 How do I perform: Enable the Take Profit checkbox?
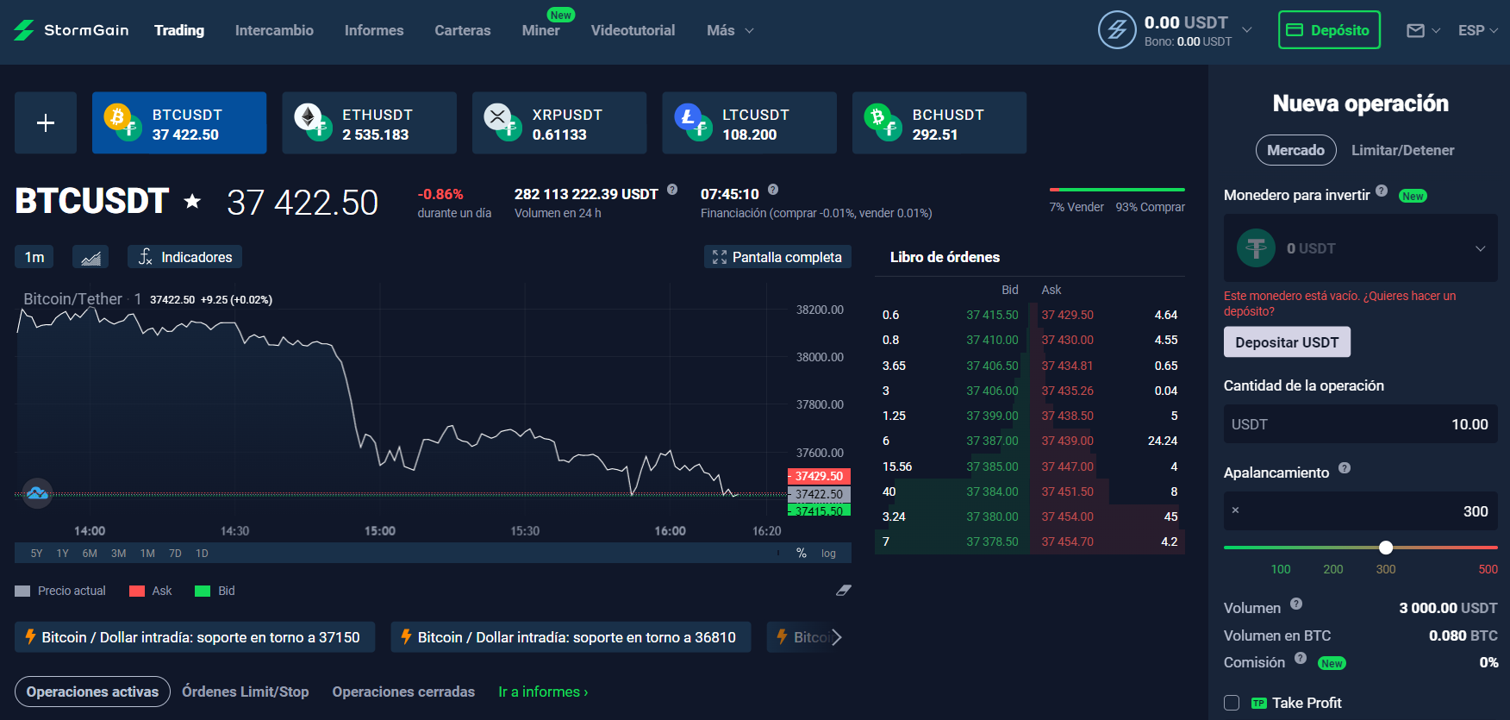[x=1232, y=703]
